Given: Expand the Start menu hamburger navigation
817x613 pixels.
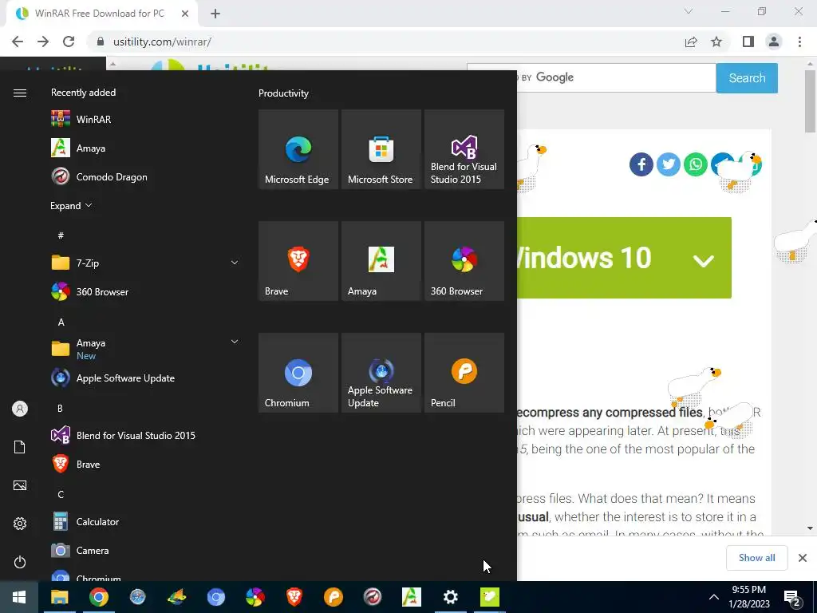Looking at the screenshot, I should tap(20, 93).
